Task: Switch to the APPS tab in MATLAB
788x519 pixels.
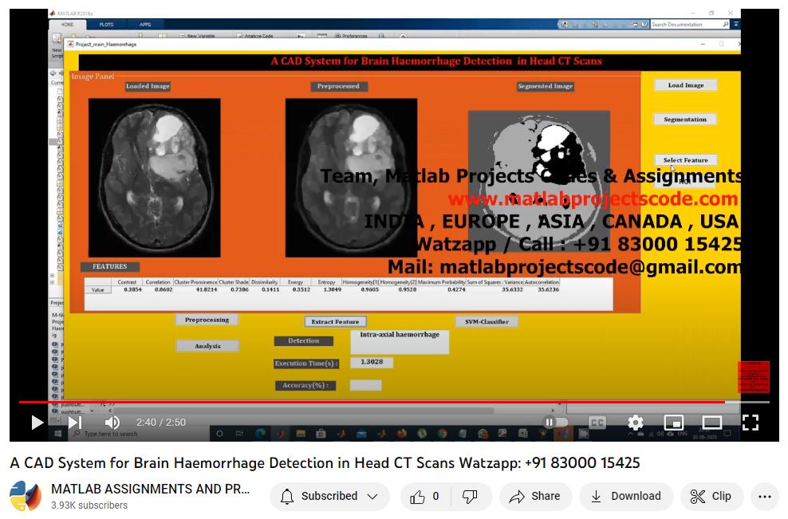Action: [145, 25]
